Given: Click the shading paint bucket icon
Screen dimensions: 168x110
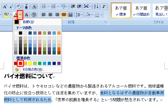Looking at the screenshot, I should click(x=88, y=15).
